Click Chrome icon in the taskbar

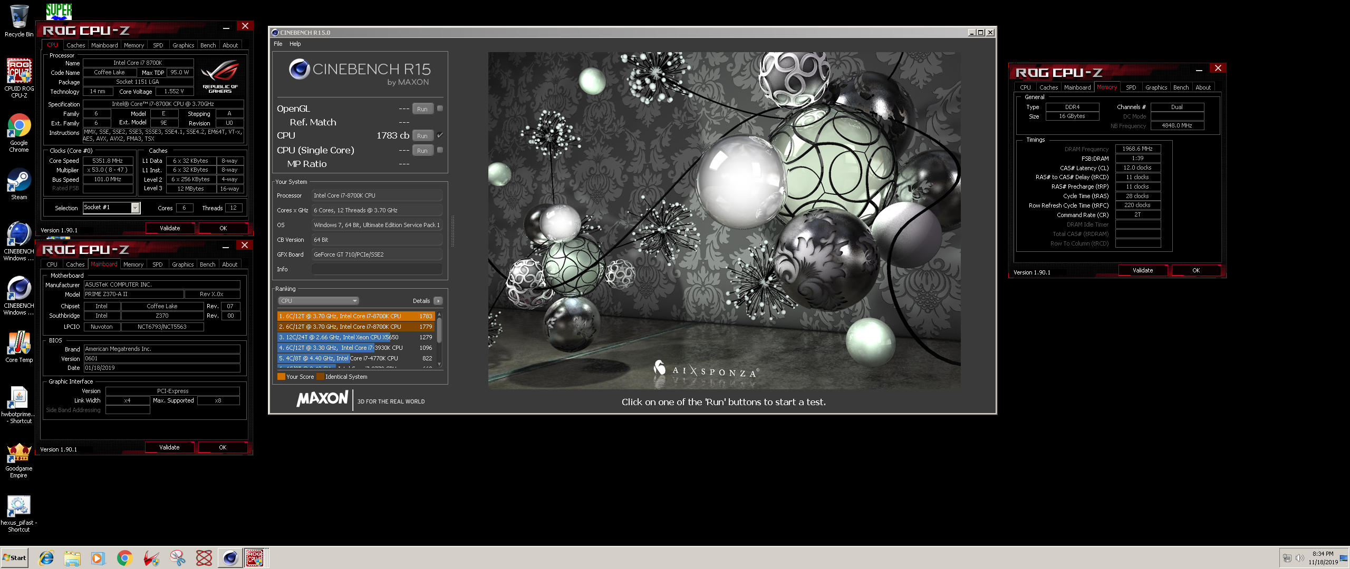tap(124, 558)
